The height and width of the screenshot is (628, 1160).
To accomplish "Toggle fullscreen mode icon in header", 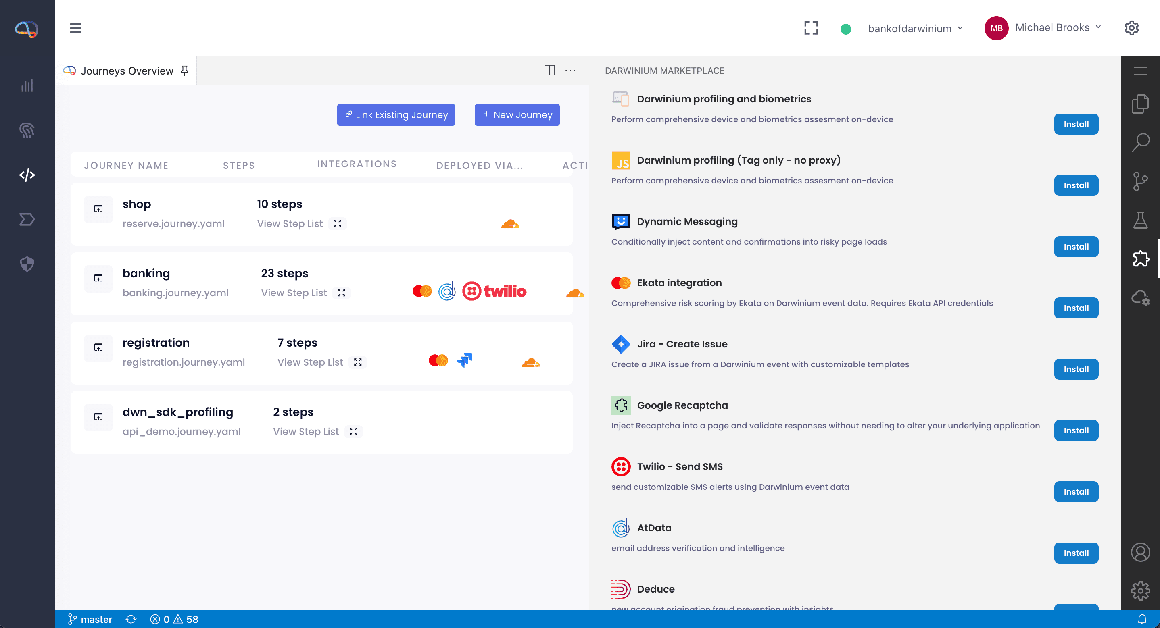I will (x=811, y=28).
